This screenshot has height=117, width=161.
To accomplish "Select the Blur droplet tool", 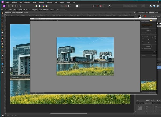I will pyautogui.click(x=2, y=55).
